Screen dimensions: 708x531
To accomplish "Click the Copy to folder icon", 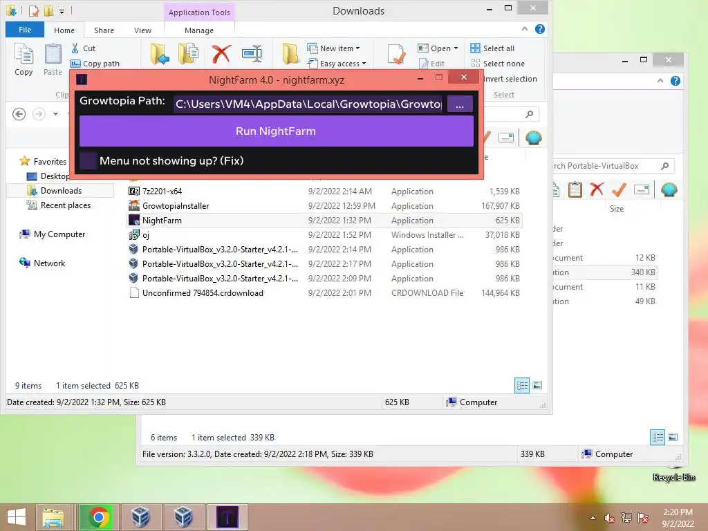I will 188,54.
